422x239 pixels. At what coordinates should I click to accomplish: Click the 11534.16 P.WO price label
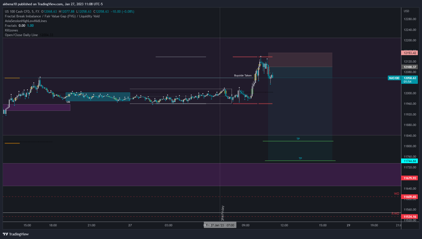410,217
